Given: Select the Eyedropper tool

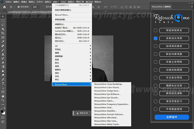Looking at the screenshot, I should 3,42.
